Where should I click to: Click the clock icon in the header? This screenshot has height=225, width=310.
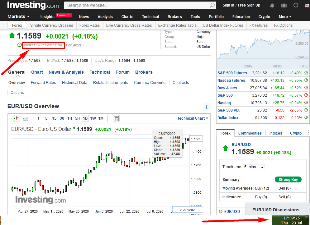coord(296,5)
